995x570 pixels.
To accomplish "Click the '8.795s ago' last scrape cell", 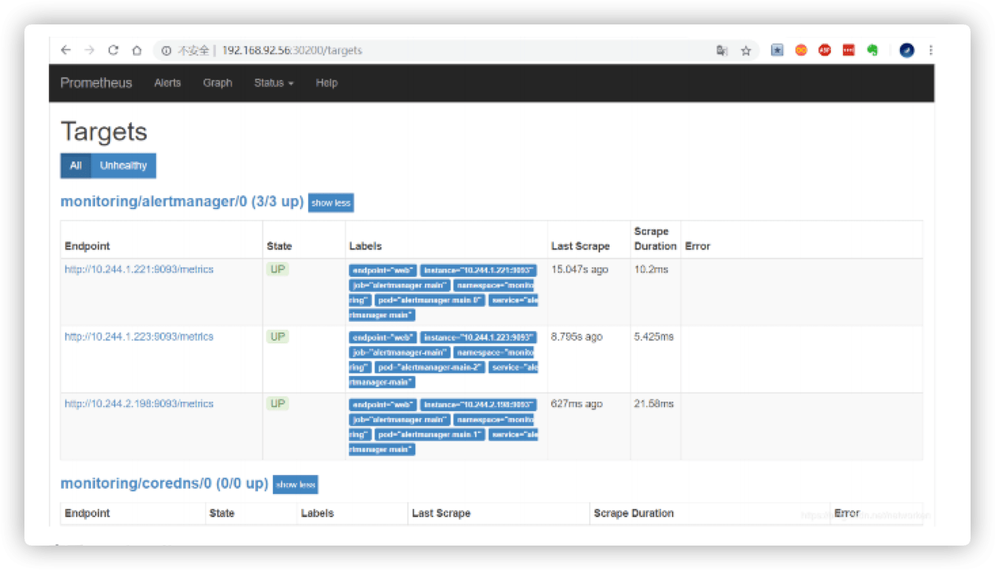I will click(577, 337).
